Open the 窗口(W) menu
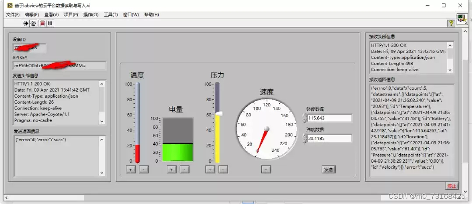 (x=131, y=14)
